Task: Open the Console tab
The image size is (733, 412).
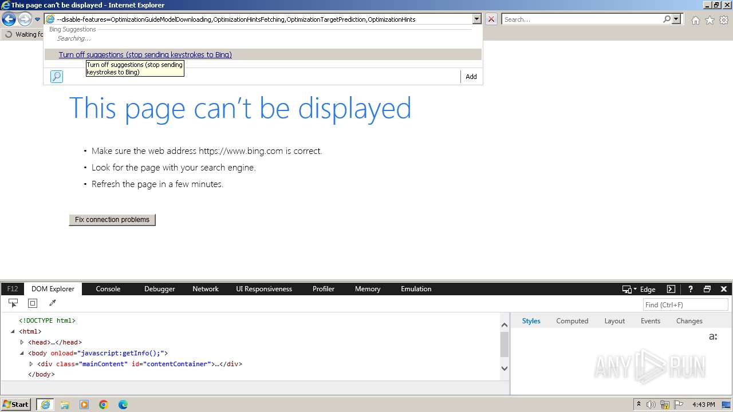Action: coord(108,289)
